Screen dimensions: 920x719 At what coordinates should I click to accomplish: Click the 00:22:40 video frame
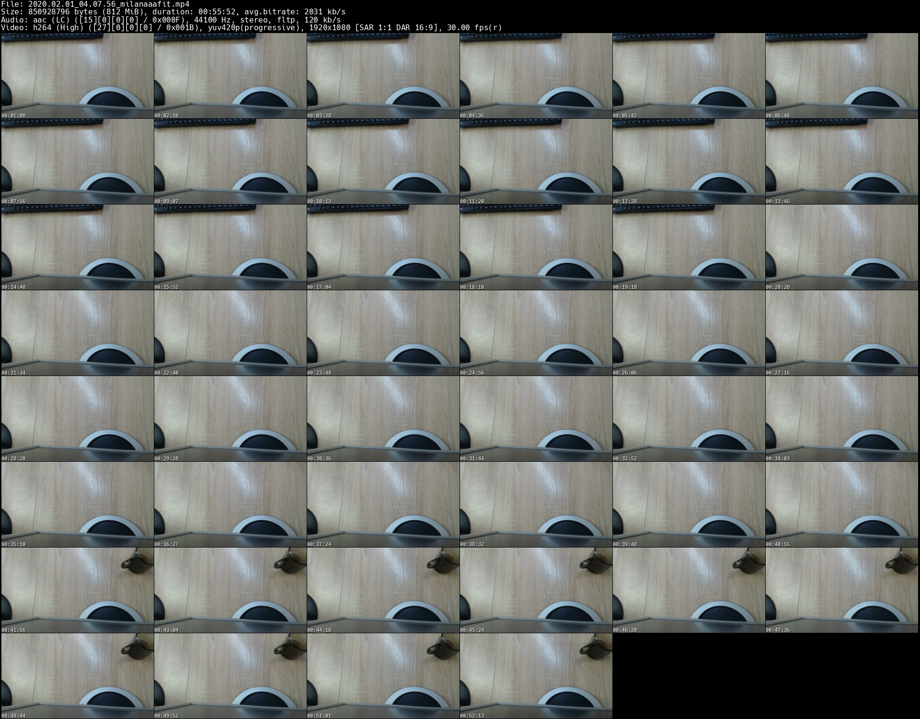230,333
